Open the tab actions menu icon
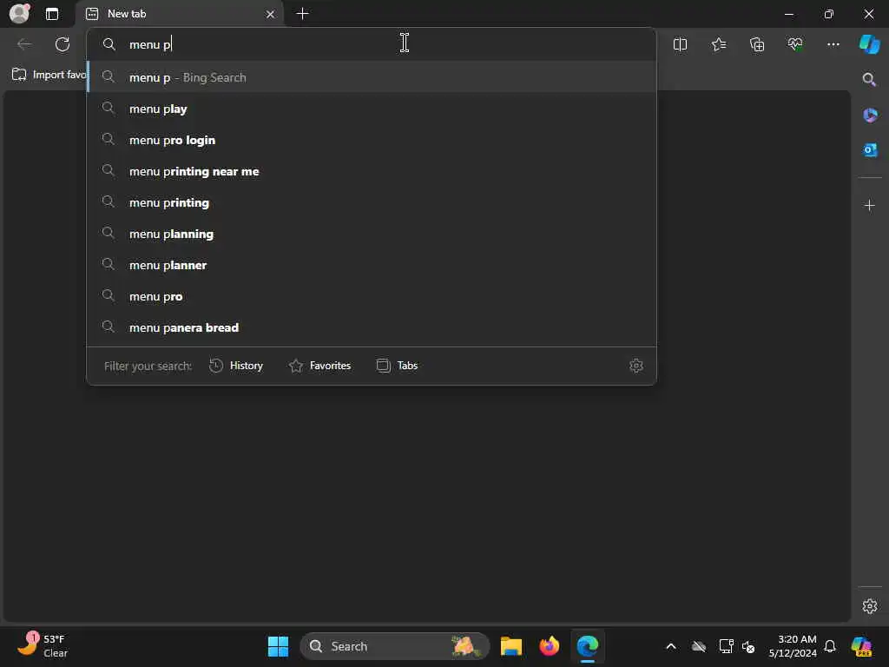The image size is (889, 667). click(51, 14)
